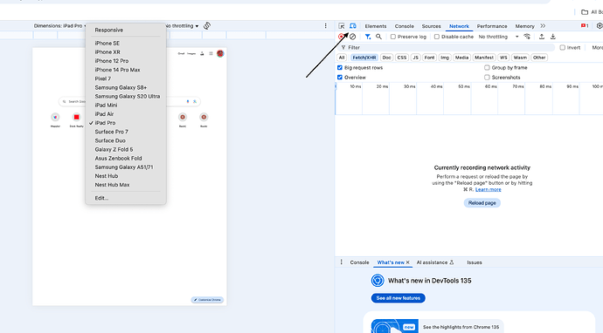
Task: Open the Dimensions iPad Pro dropdown
Action: [x=59, y=25]
